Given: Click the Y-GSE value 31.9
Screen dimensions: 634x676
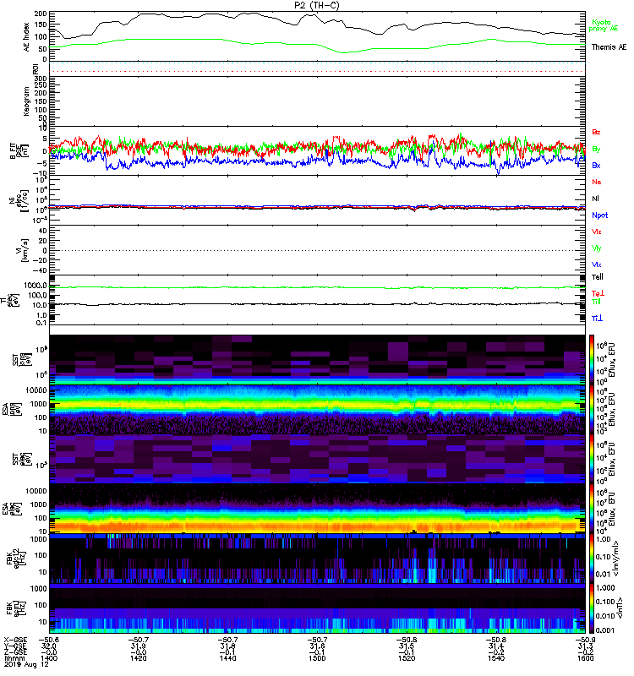Looking at the screenshot, I should [x=139, y=646].
